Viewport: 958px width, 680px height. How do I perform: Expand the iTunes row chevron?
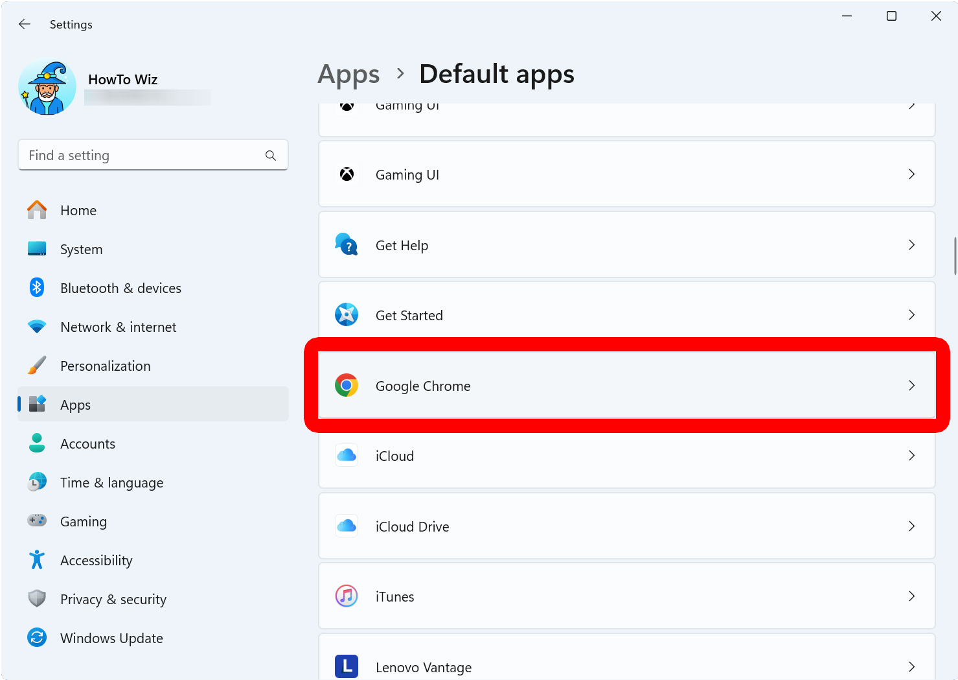[911, 596]
